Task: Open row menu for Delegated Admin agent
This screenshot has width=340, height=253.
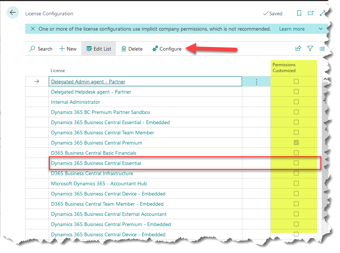Action: 256,82
